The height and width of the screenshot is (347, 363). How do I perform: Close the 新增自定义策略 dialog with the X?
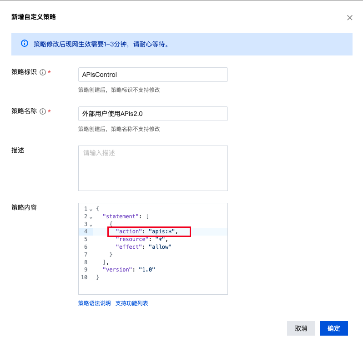(349, 18)
